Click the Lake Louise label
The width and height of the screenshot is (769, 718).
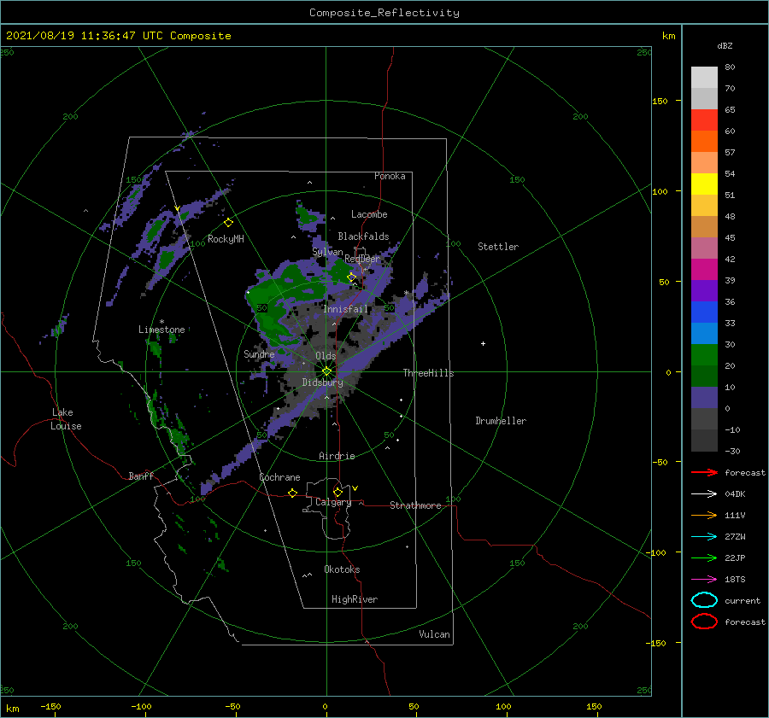tap(66, 419)
